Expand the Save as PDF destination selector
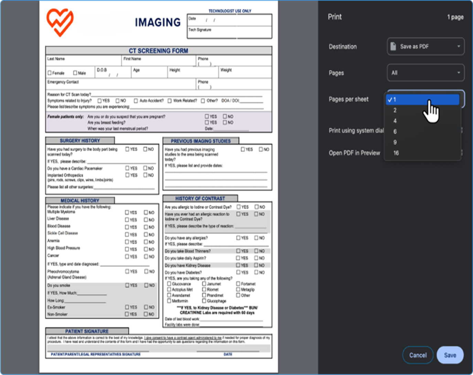This screenshot has width=473, height=375. point(426,46)
